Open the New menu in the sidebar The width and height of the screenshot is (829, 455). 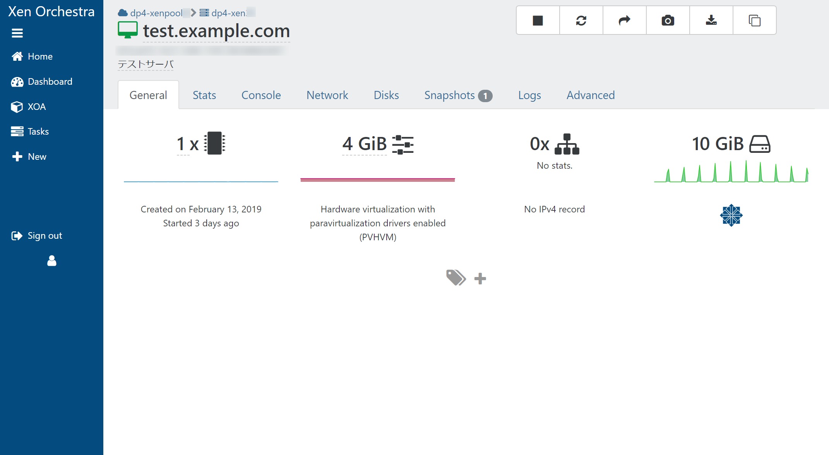29,157
